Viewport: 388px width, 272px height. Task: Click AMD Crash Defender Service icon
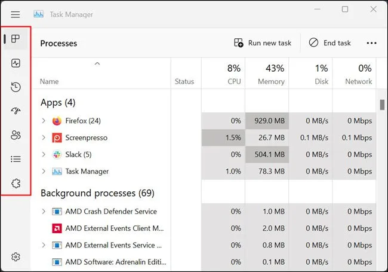(x=57, y=212)
